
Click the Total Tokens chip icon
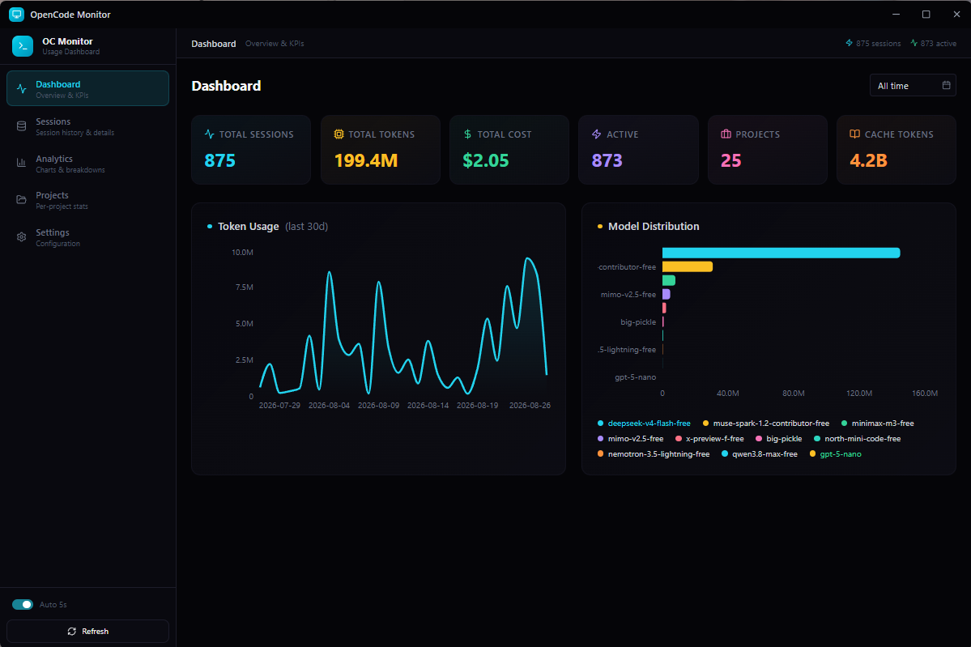(x=339, y=134)
